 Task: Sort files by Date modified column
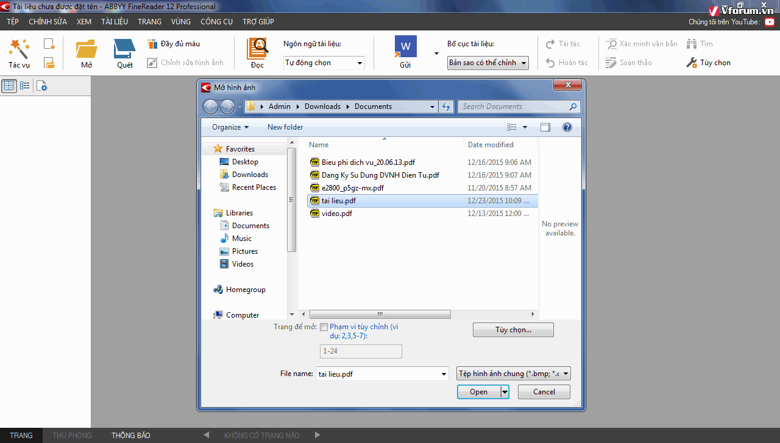pos(491,145)
